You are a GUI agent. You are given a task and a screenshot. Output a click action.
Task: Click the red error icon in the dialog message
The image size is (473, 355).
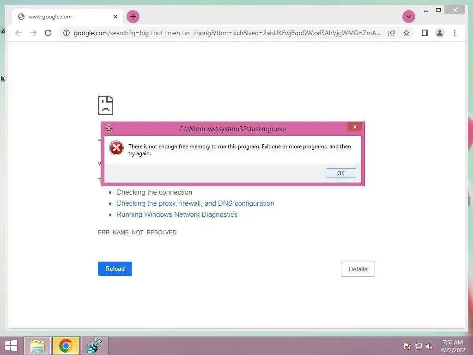coord(116,148)
